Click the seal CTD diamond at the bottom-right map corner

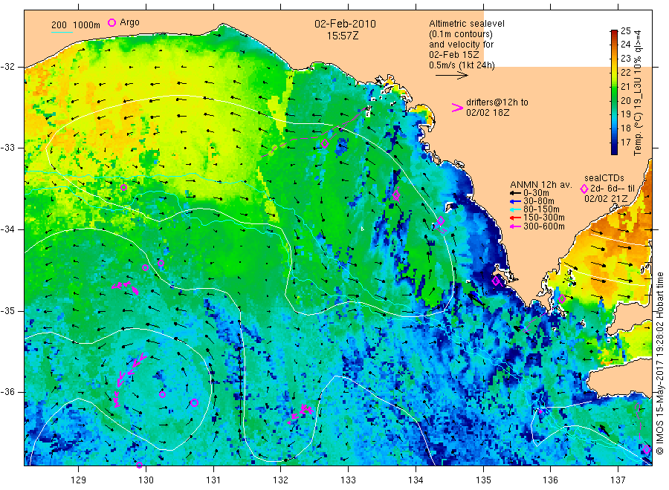pyautogui.click(x=647, y=449)
